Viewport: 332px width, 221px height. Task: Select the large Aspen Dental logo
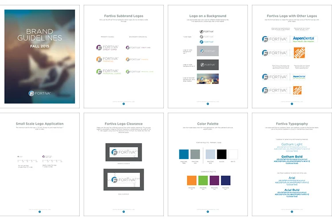click(303, 39)
